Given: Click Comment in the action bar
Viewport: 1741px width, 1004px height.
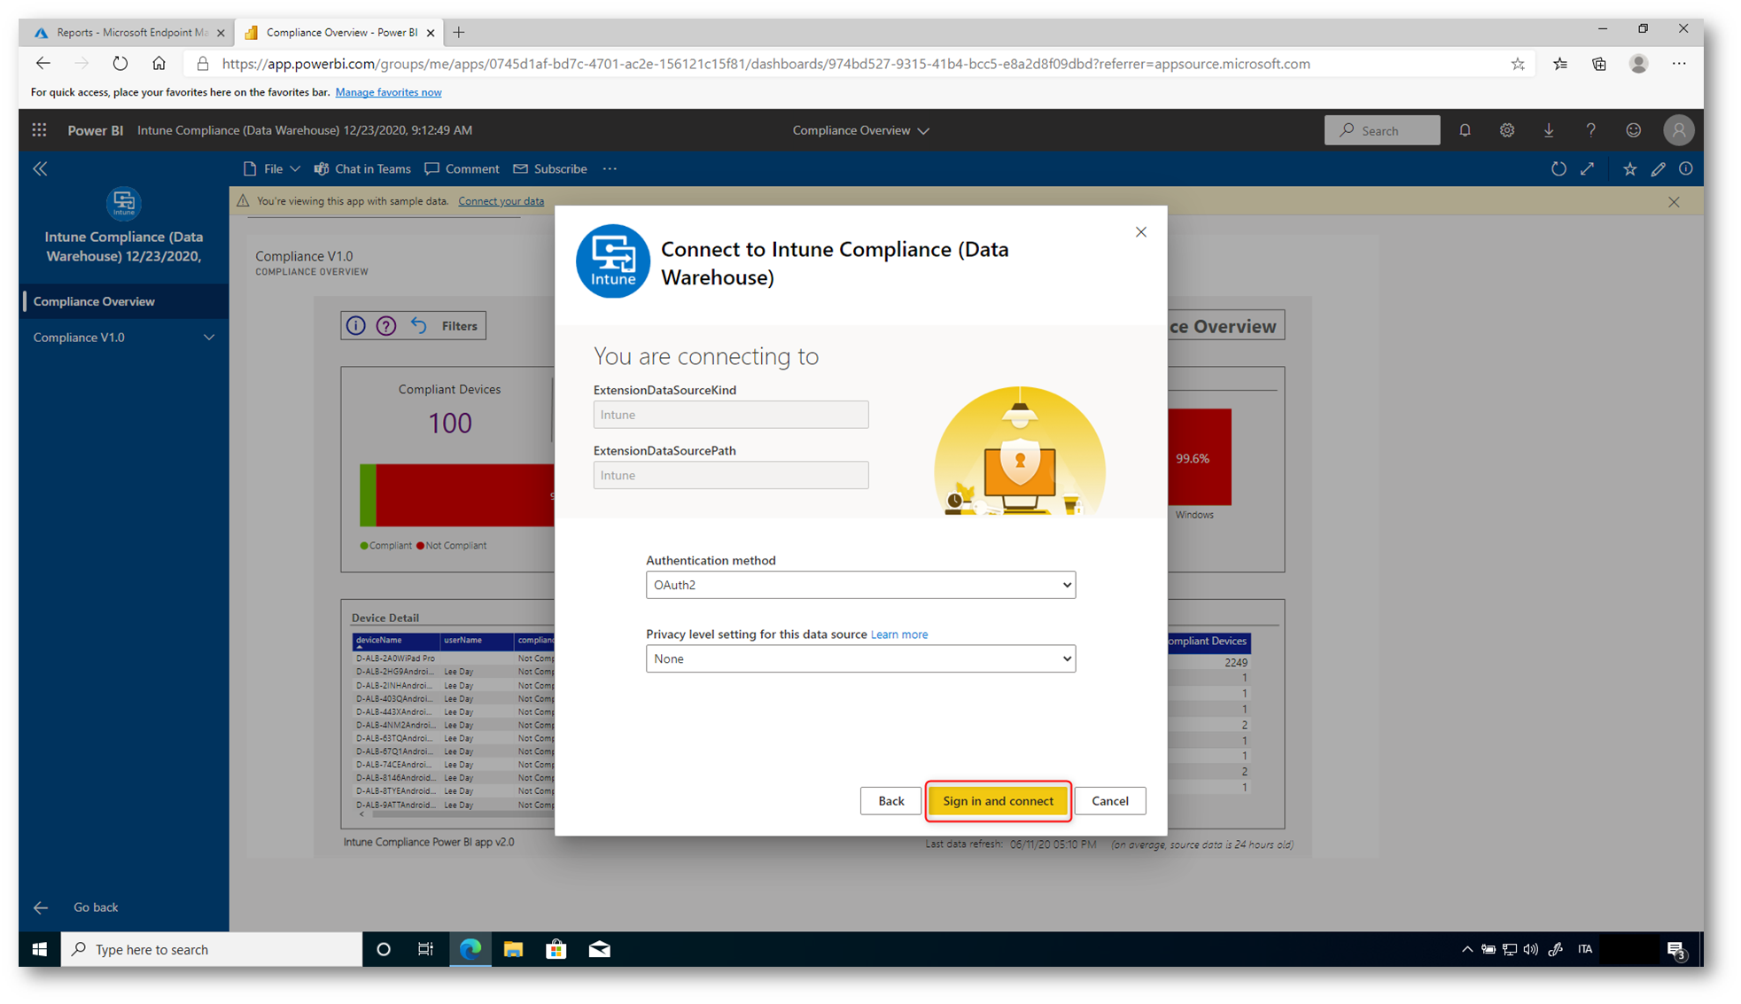Looking at the screenshot, I should click(x=462, y=169).
